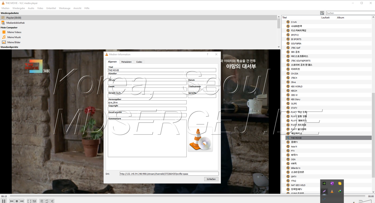Viewport: 375px width, 203px height.
Task: Jump to the previous playlist item
Action: click(x=12, y=201)
